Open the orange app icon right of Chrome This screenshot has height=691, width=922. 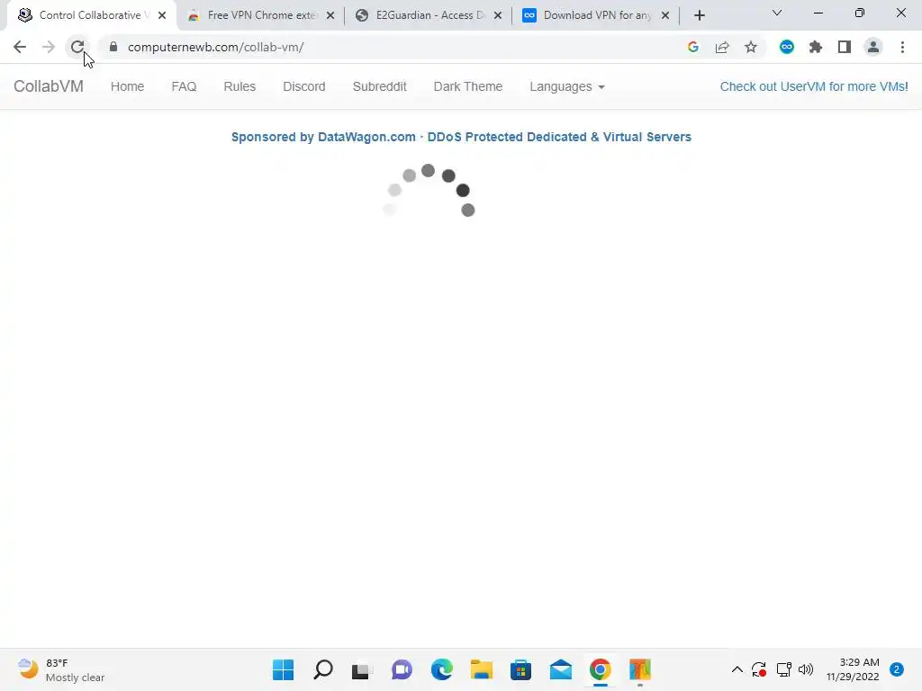(x=640, y=669)
